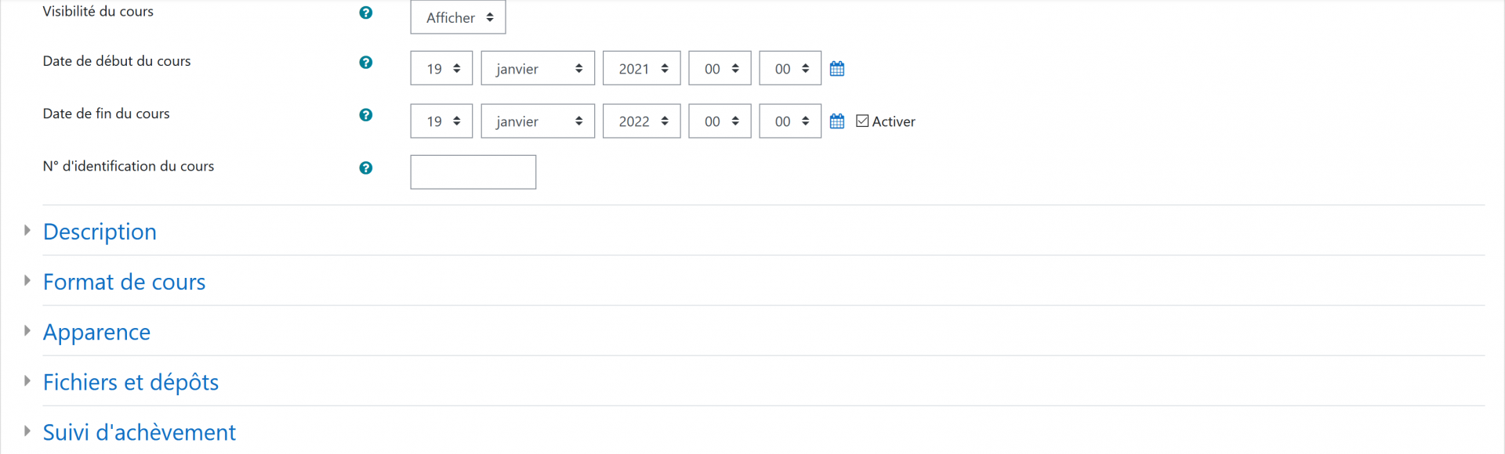Open end date year dropdown showing 2022
Viewport: 1505px width, 454px height.
tap(641, 121)
